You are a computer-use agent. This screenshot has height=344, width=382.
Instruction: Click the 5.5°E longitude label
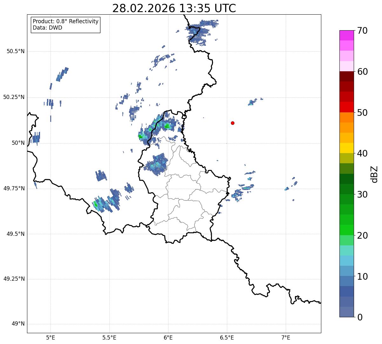click(109, 338)
